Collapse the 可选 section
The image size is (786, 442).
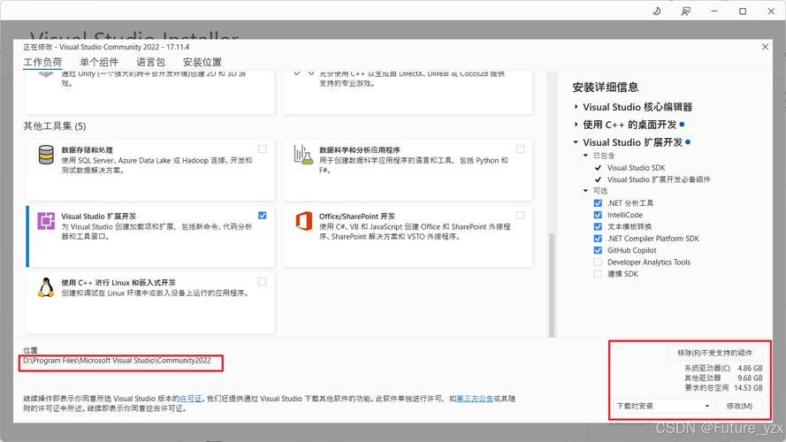585,191
